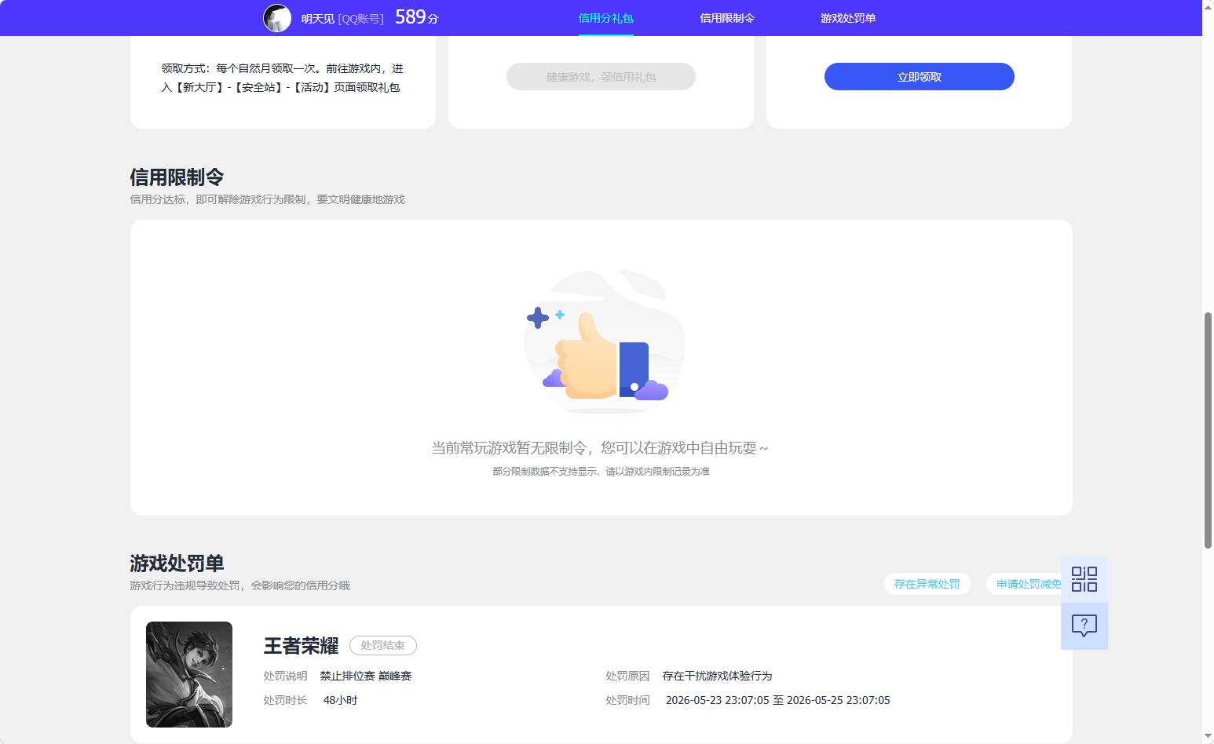Click the page vertical scrollbar thumb
This screenshot has width=1214, height=744.
click(1208, 430)
